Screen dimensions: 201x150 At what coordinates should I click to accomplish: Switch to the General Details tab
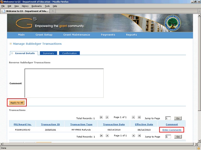[x=24, y=53]
